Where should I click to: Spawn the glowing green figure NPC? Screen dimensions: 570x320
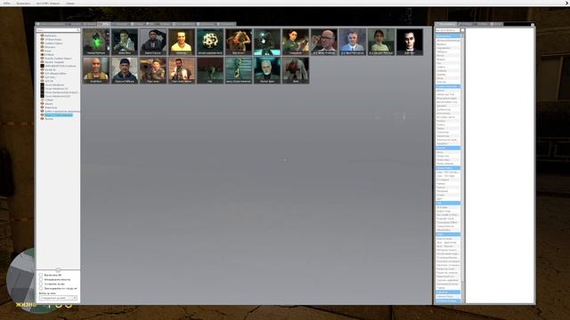[x=96, y=42]
